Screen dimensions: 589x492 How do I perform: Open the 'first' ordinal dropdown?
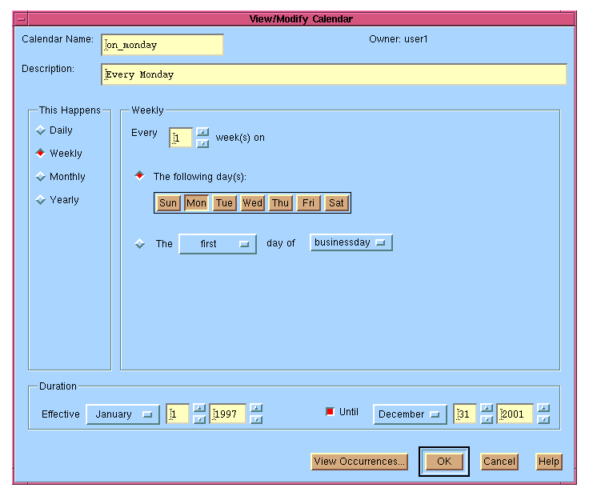[218, 244]
